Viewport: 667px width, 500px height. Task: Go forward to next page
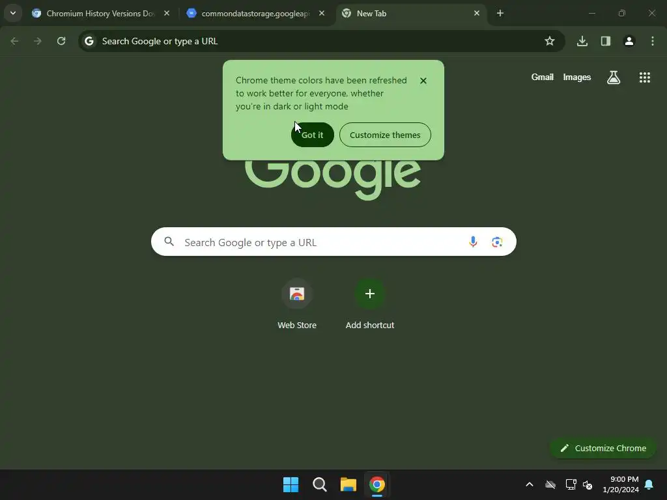38,41
